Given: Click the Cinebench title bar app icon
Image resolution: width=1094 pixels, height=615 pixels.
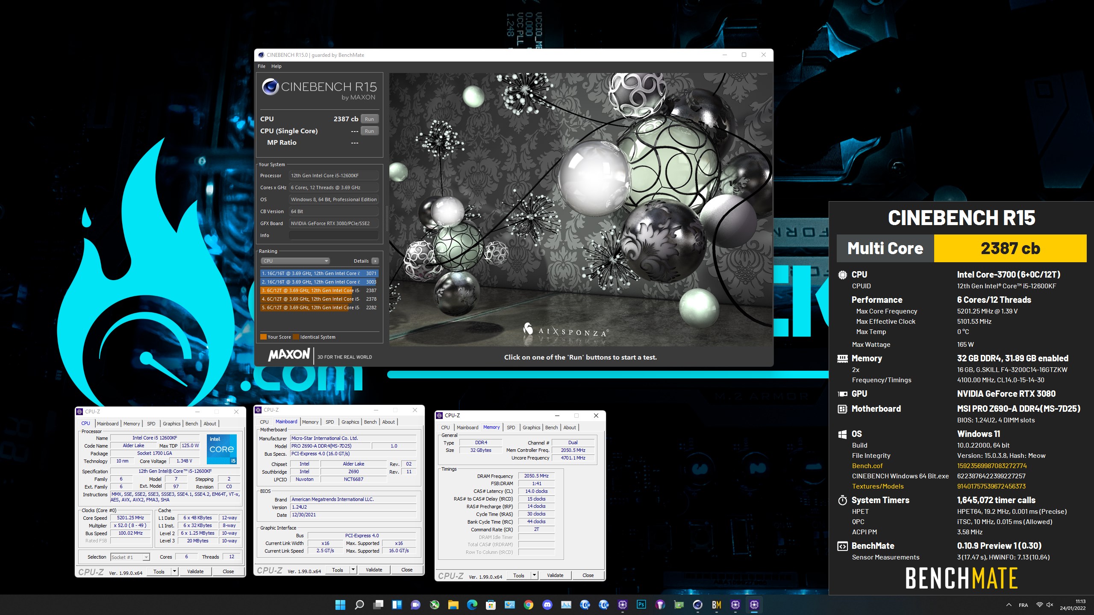Looking at the screenshot, I should [261, 55].
